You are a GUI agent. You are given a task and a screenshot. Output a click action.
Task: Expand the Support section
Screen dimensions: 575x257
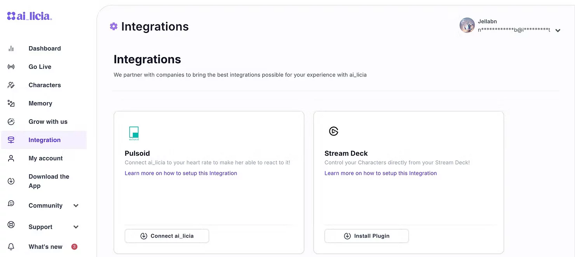[x=76, y=227]
